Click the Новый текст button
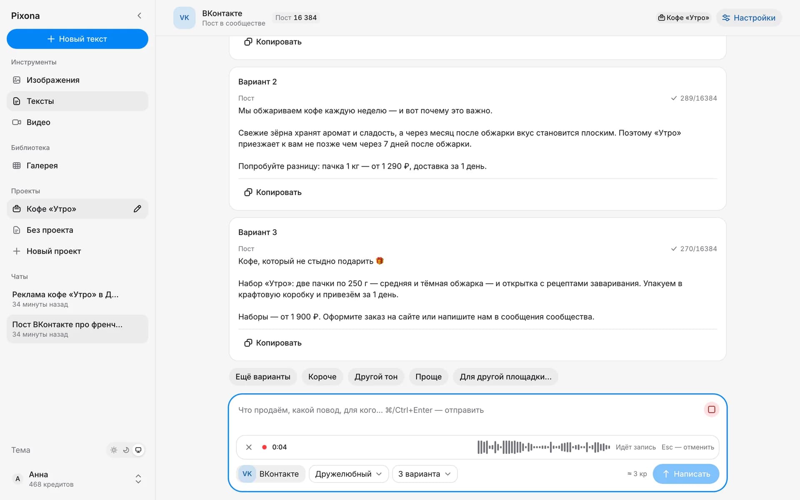The width and height of the screenshot is (800, 500). point(77,39)
